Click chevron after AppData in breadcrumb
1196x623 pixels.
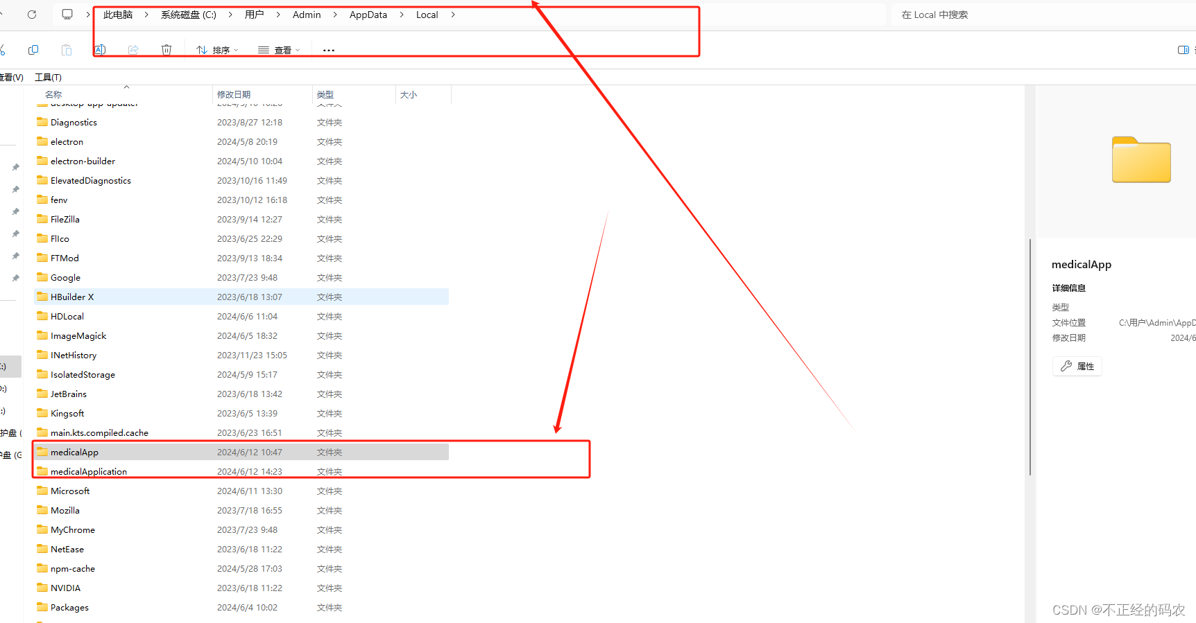click(x=402, y=15)
